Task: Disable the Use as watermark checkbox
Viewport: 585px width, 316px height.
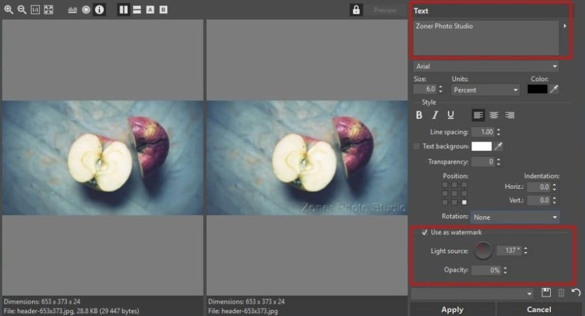Action: [x=424, y=233]
